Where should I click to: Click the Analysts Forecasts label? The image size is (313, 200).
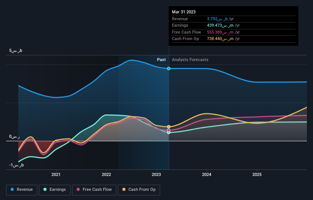[x=190, y=60]
